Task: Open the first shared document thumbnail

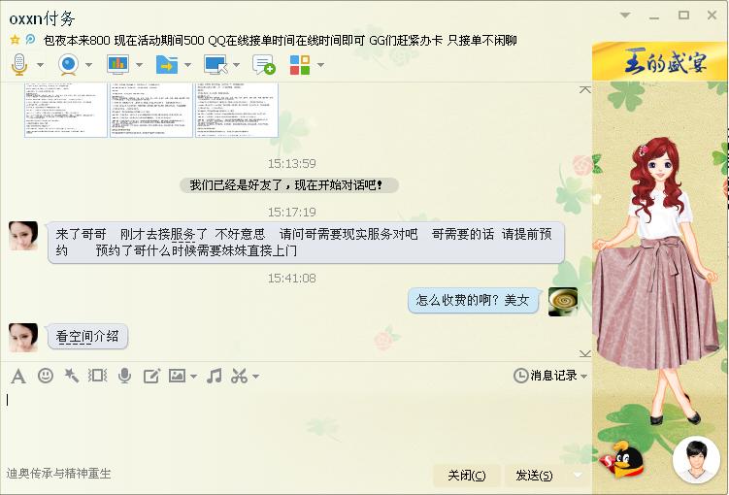Action: [66, 110]
